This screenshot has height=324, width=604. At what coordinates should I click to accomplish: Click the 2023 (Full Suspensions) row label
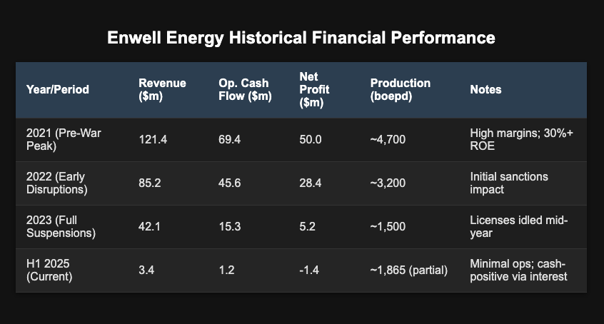point(61,226)
